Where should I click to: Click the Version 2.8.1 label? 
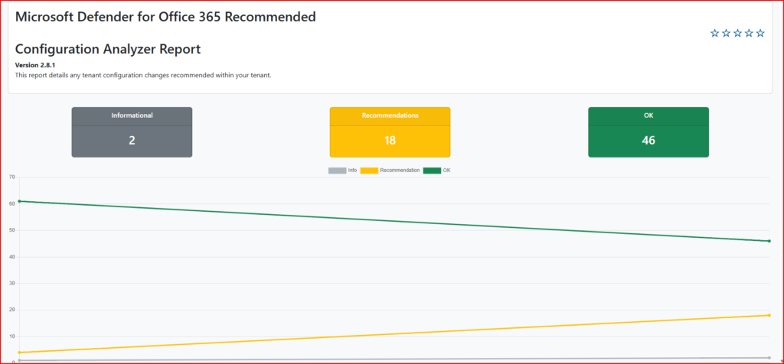35,65
